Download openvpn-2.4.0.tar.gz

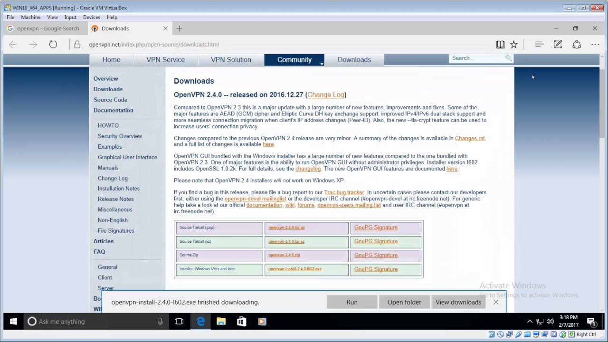tap(286, 228)
